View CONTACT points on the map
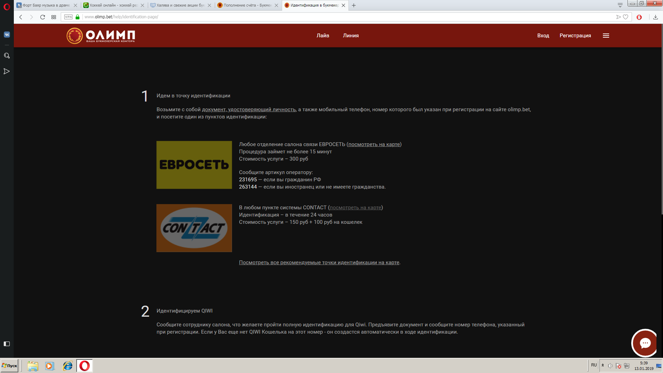The image size is (663, 373). click(x=355, y=208)
